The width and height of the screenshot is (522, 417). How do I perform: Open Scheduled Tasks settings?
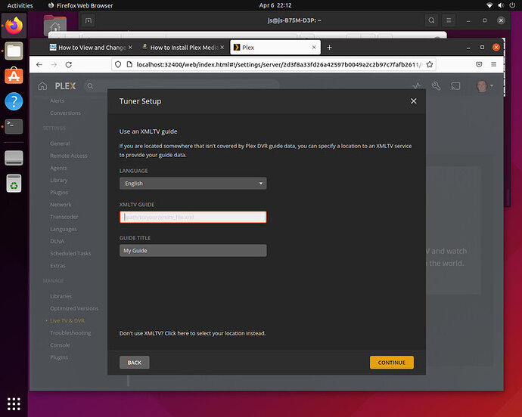coord(70,253)
